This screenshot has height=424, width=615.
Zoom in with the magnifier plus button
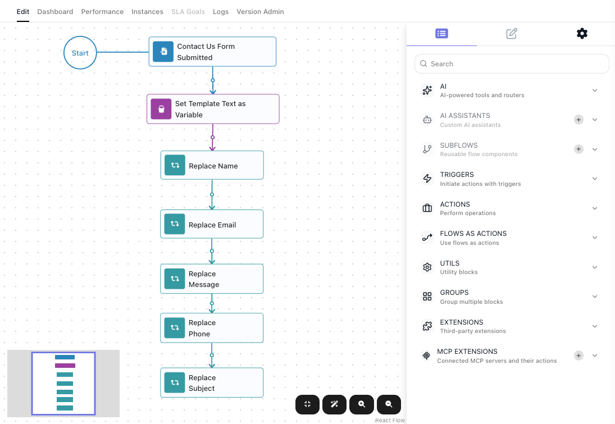tap(362, 404)
